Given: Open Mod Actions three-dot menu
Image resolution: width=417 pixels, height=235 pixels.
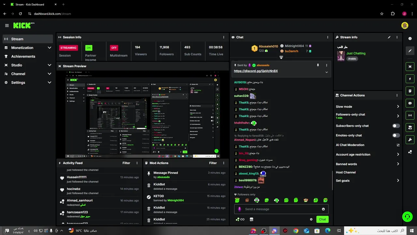Looking at the screenshot, I should (223, 163).
